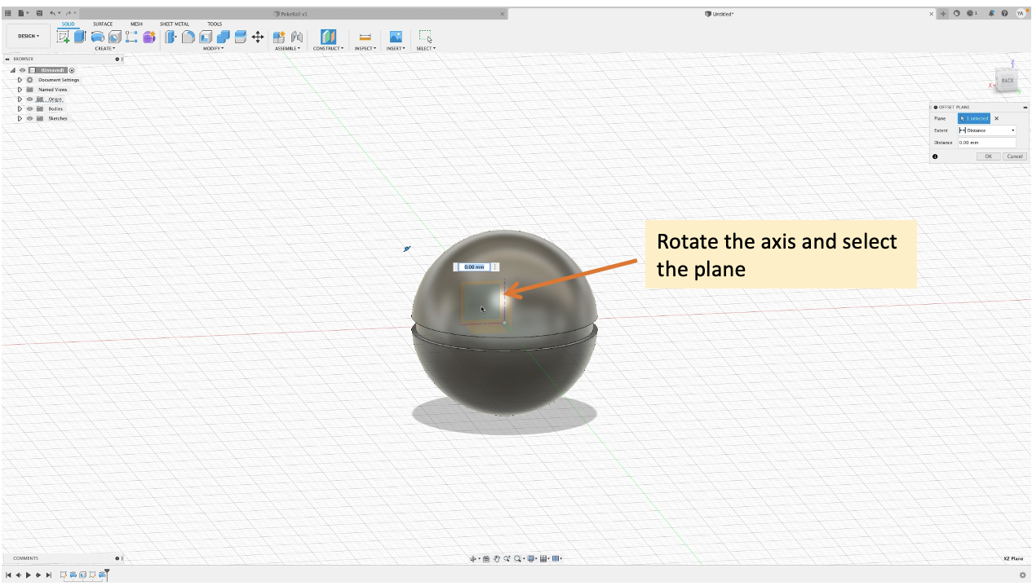Switch to the SOLID tab
The width and height of the screenshot is (1032, 586).
click(x=69, y=24)
